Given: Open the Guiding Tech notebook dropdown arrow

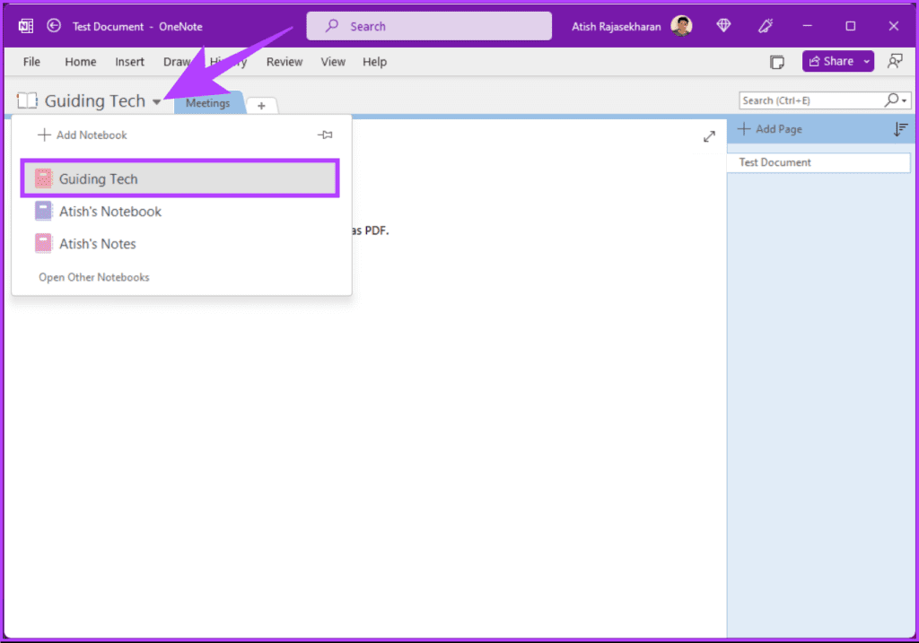Looking at the screenshot, I should pos(156,102).
